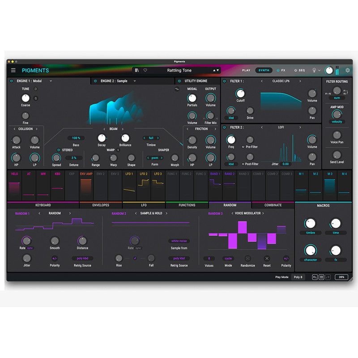Expand Engine 2 Sample type dropdown
Screen dimensions: 358x358
click(x=135, y=81)
